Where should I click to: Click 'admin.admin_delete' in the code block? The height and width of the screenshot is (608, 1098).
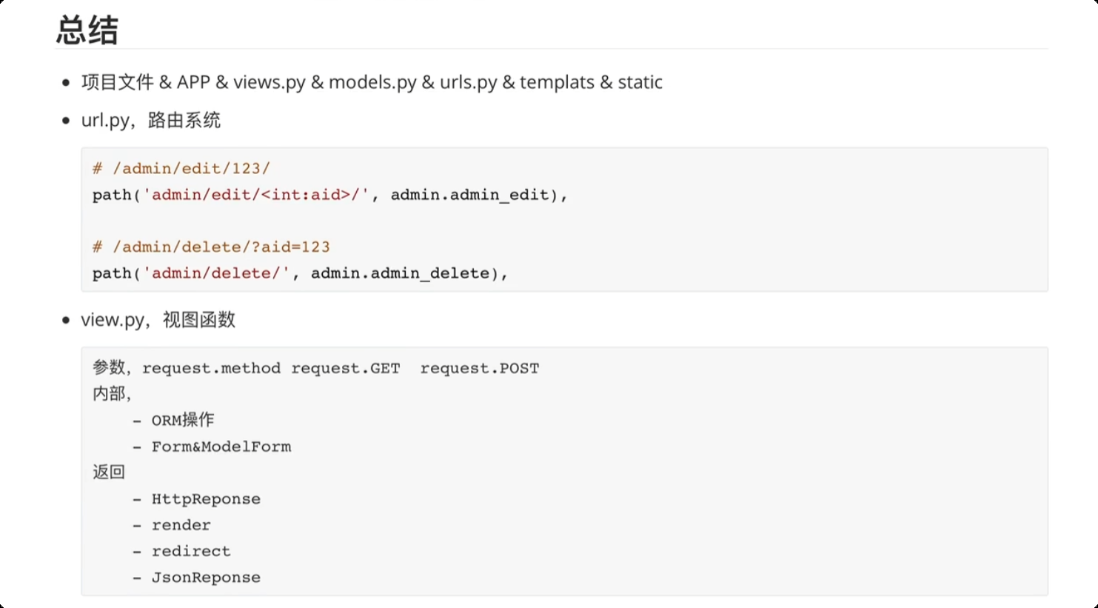click(400, 273)
